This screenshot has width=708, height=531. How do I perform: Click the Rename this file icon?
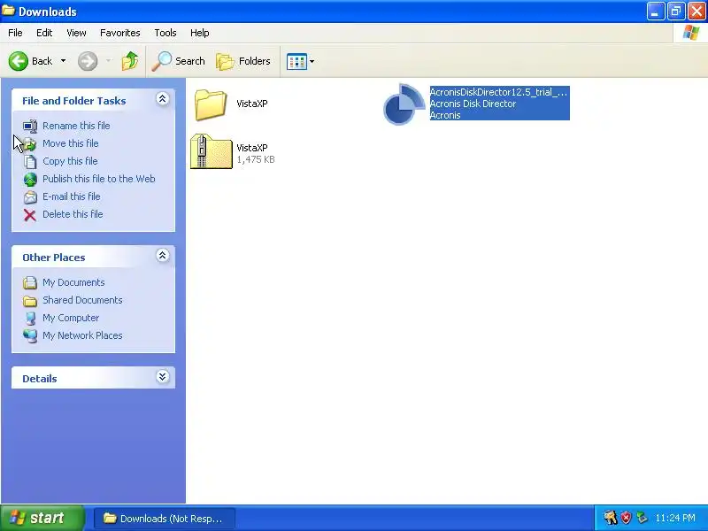[30, 126]
